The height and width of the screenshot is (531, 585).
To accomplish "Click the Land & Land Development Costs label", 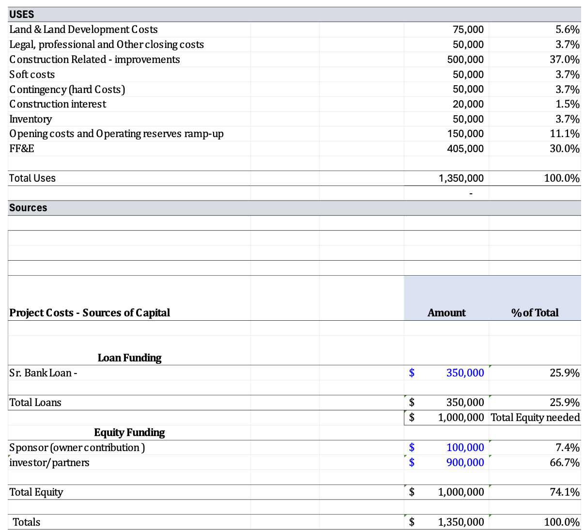I will (84, 30).
